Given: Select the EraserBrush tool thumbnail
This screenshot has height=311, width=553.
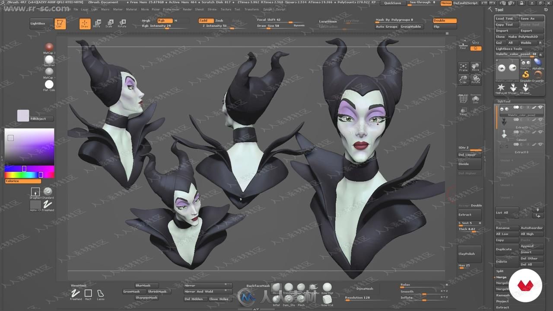Looking at the screenshot, I should pyautogui.click(x=538, y=76).
